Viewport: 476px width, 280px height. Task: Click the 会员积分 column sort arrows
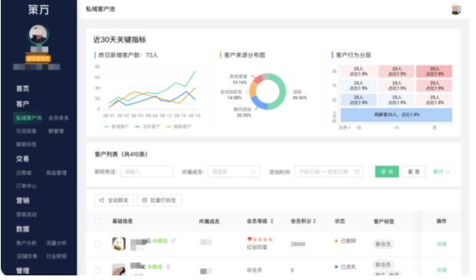click(315, 221)
